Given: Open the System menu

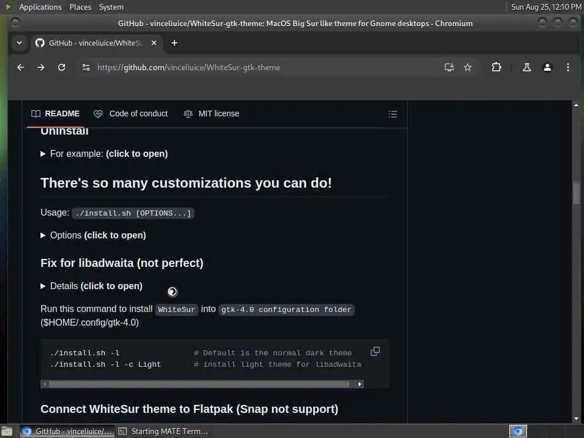Looking at the screenshot, I should tap(111, 7).
